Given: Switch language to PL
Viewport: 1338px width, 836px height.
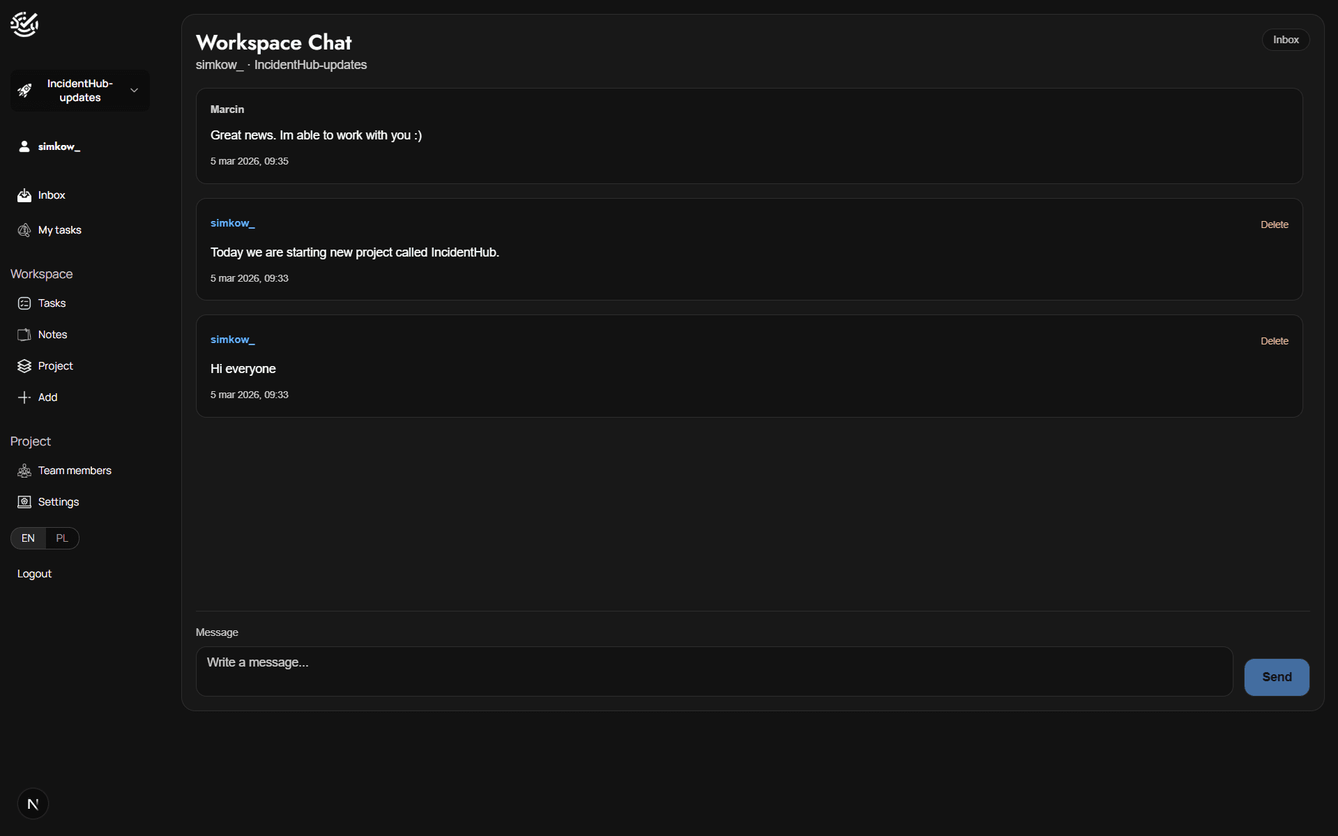Looking at the screenshot, I should click(x=62, y=538).
